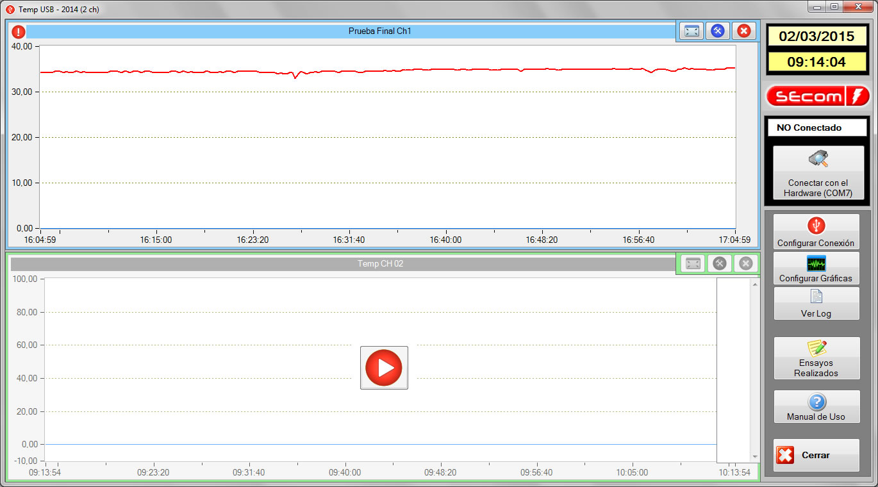The image size is (878, 487).
Task: Click the SEcom logo
Action: [x=817, y=96]
